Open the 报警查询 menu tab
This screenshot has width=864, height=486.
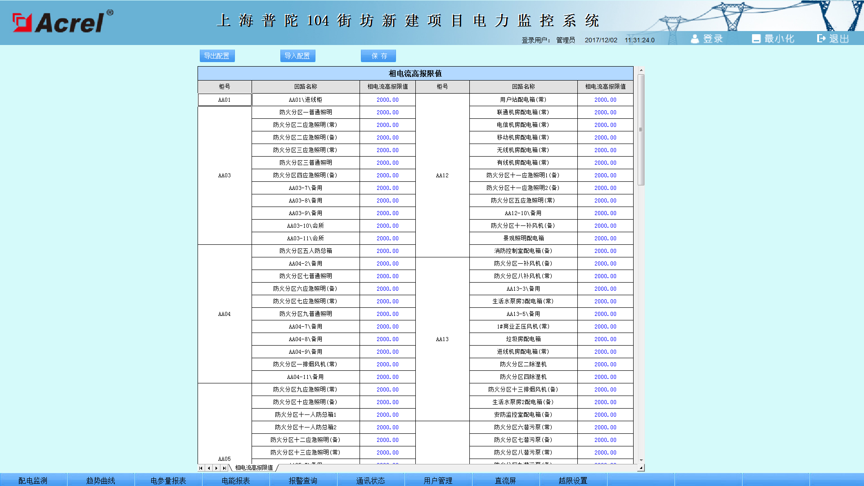[x=303, y=480]
